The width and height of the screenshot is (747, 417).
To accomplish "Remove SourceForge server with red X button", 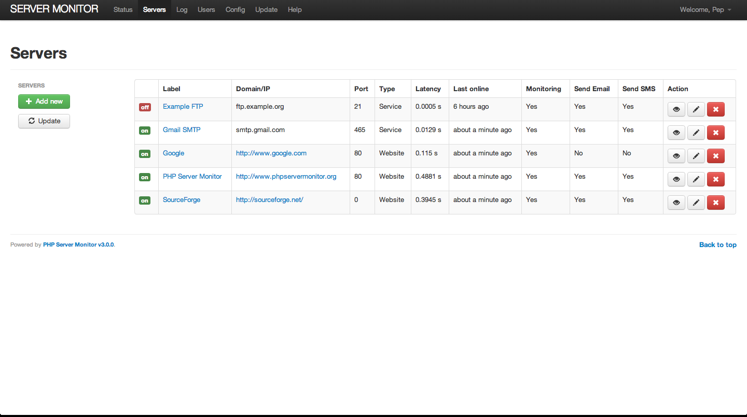I will [x=715, y=203].
